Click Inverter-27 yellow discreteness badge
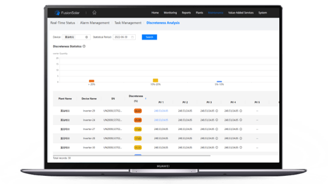This screenshot has width=328, height=184. [x=138, y=129]
